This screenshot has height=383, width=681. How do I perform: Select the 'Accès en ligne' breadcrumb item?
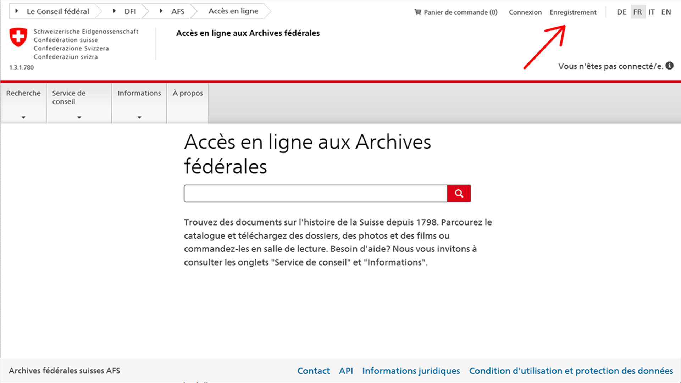(233, 11)
